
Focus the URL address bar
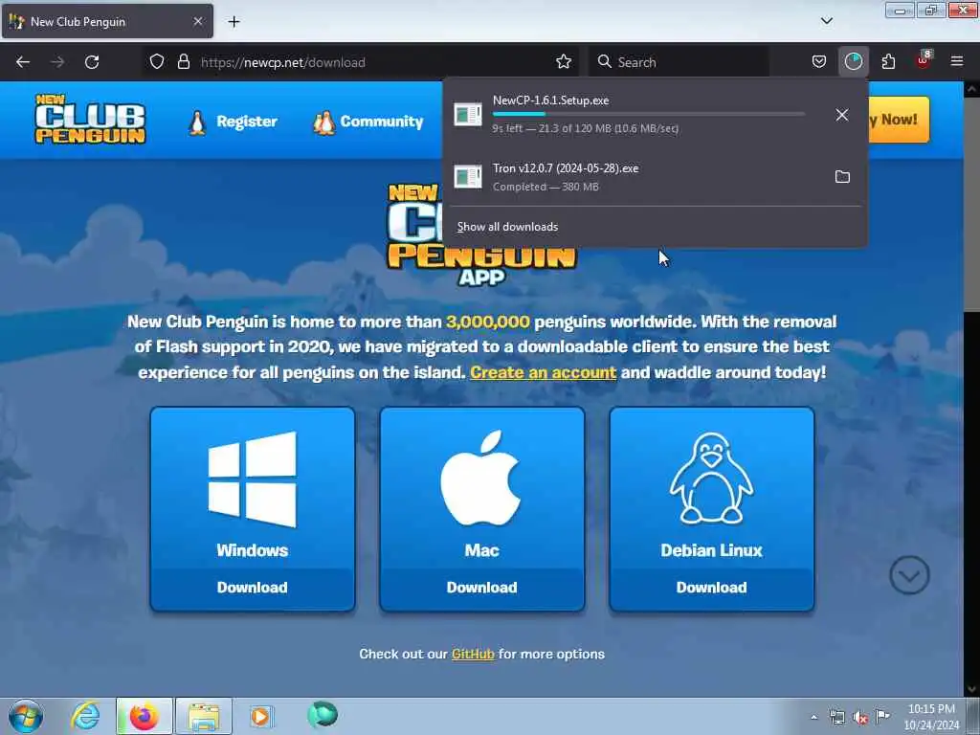(x=361, y=62)
